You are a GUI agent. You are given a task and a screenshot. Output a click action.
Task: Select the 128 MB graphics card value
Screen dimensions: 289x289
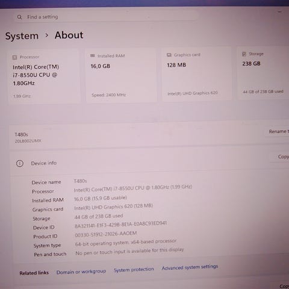point(176,65)
